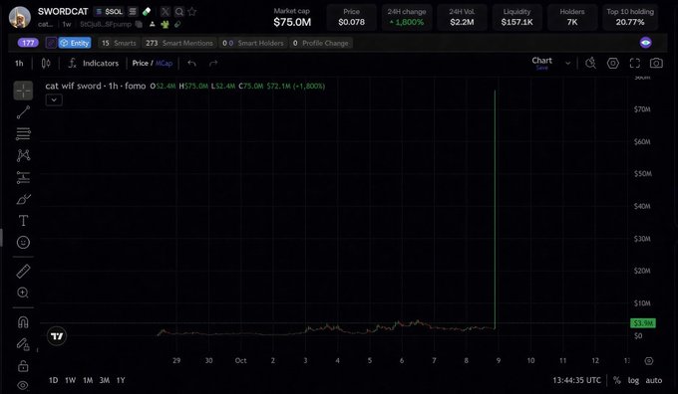Switch chart to MCap mode
This screenshot has height=394, width=678.
(x=164, y=64)
